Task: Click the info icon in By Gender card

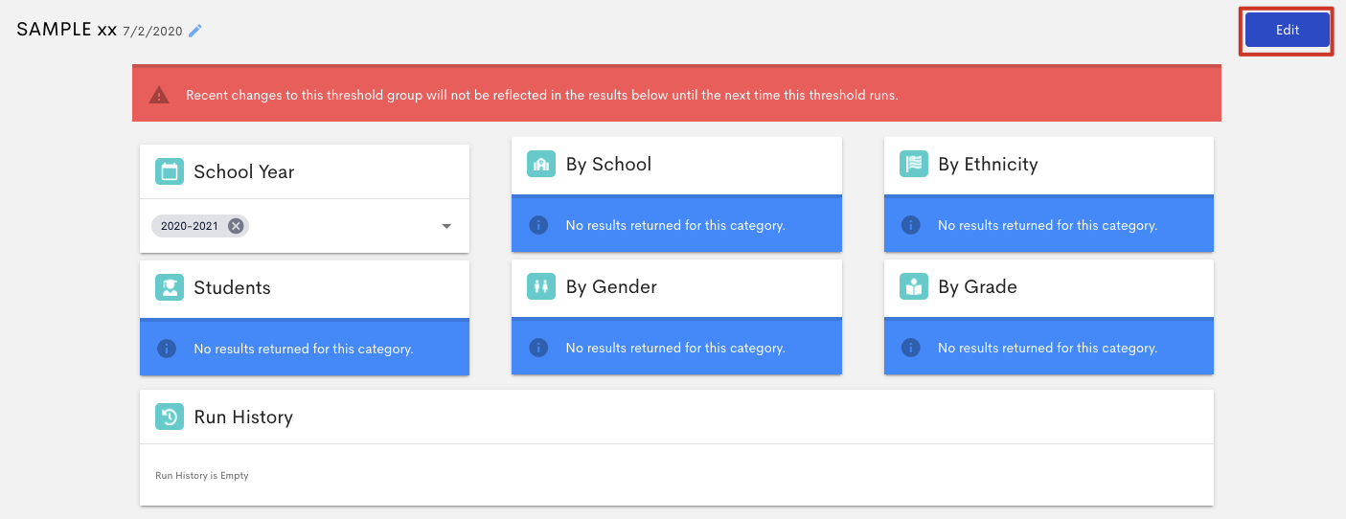Action: 538,349
